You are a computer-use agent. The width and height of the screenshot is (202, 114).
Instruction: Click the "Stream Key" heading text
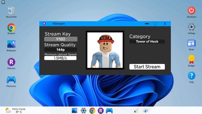point(58,34)
